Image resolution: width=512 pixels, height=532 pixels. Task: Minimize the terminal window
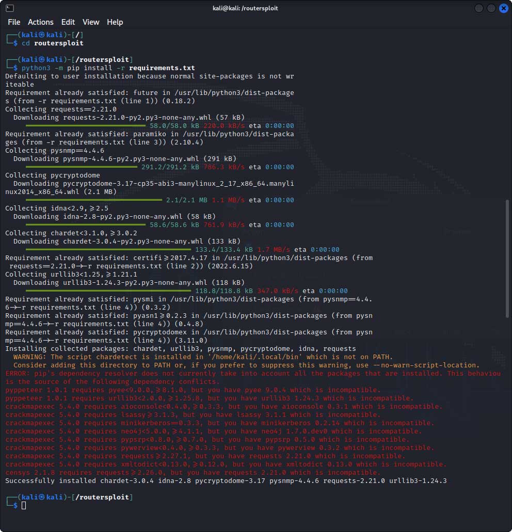click(479, 8)
